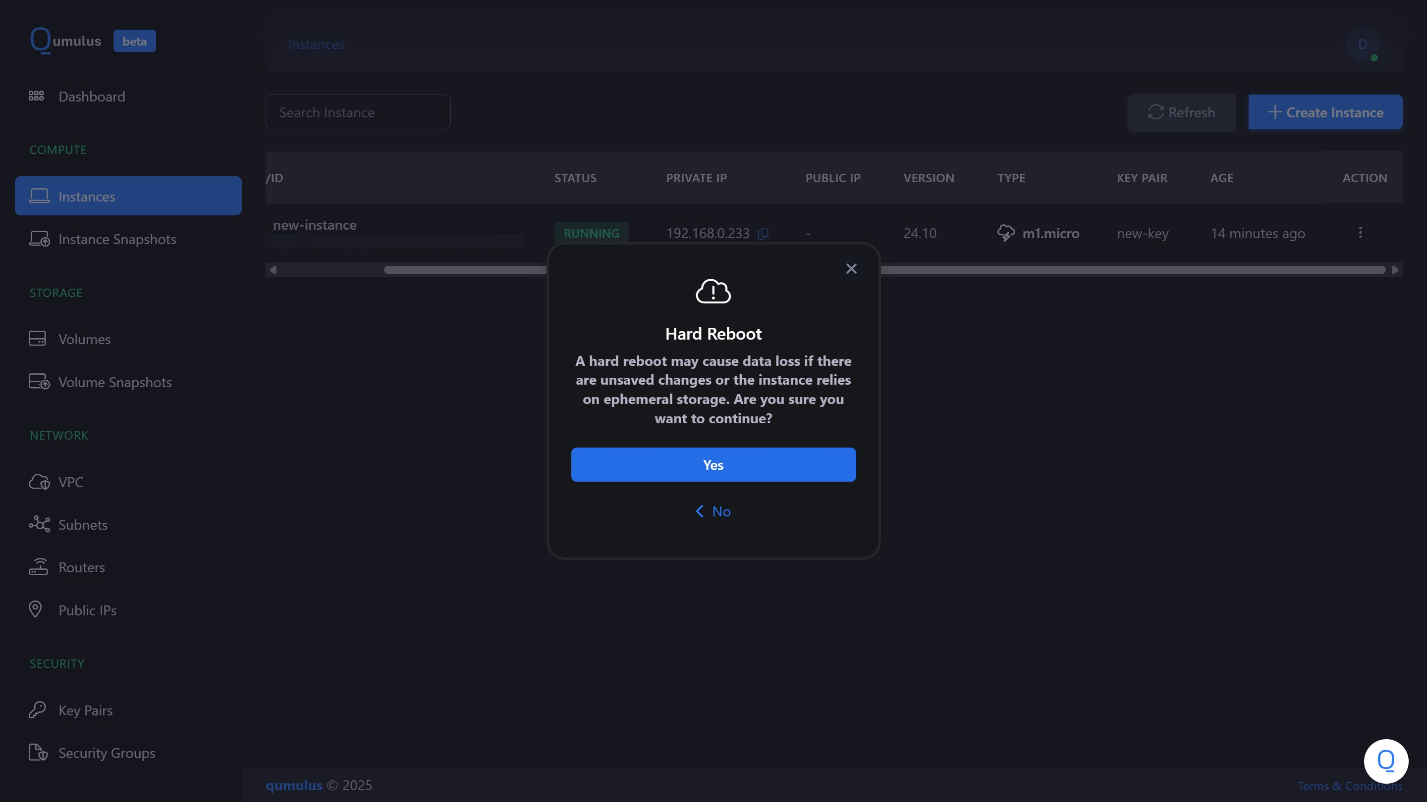The image size is (1427, 802).
Task: Open Volume Snapshots page
Action: click(114, 383)
